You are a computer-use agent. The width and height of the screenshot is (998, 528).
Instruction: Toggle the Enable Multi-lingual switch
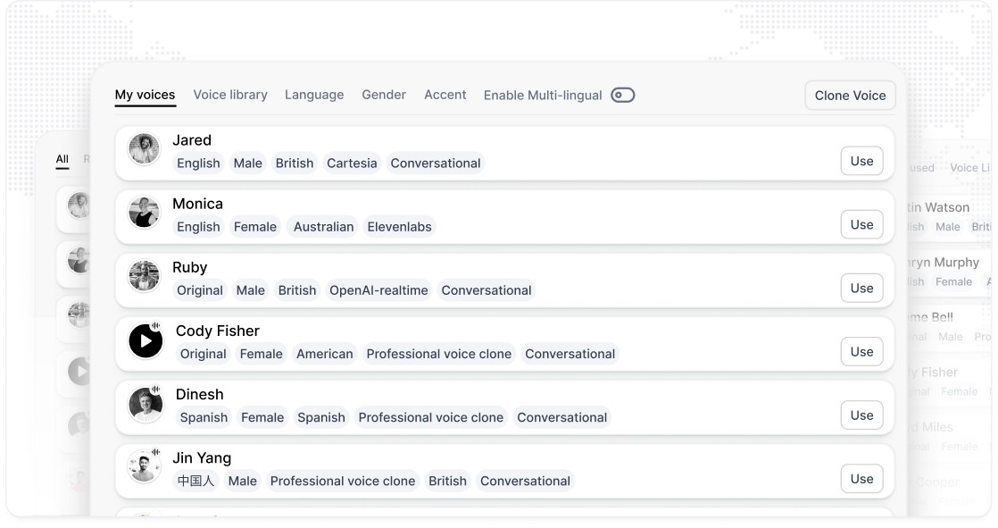click(622, 95)
